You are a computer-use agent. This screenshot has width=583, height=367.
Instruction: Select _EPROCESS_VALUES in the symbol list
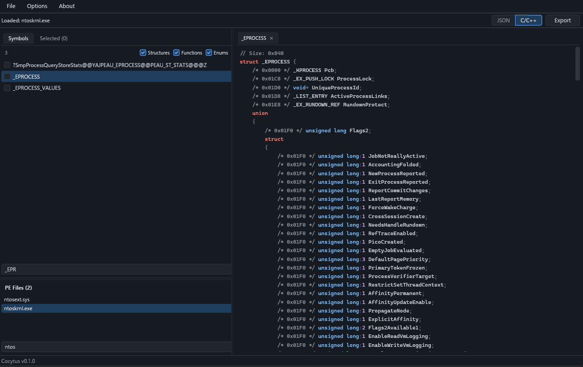tap(37, 88)
